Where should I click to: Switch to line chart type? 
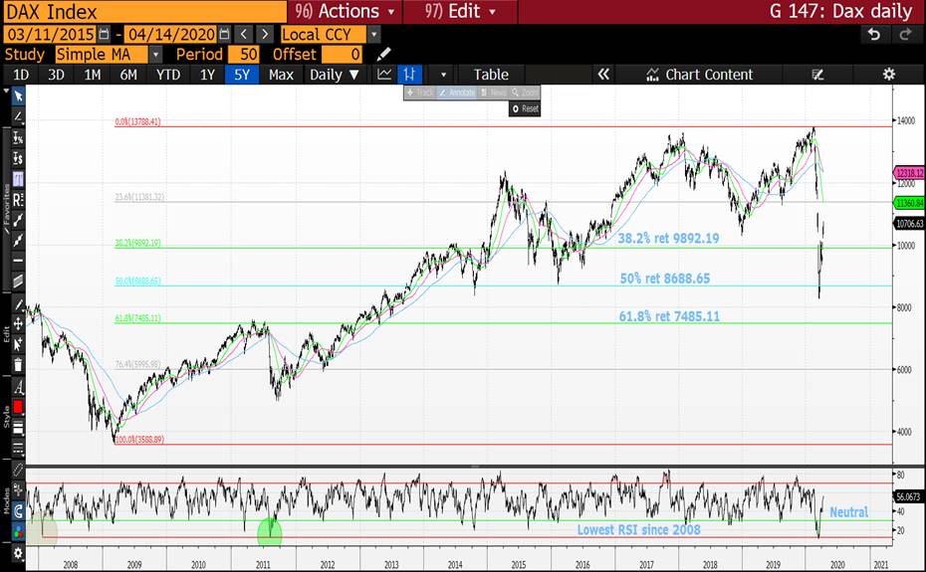click(x=384, y=75)
